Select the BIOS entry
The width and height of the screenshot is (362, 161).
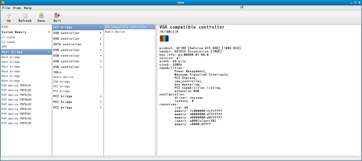tap(5, 27)
